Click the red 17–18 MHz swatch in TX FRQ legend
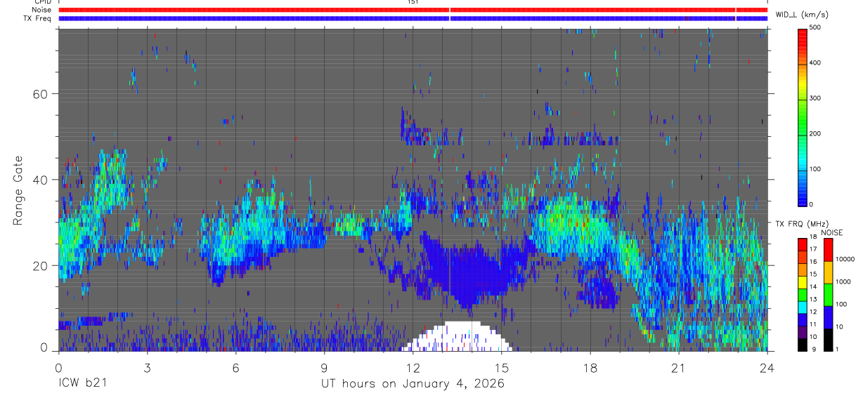This screenshot has width=863, height=398. (x=803, y=244)
